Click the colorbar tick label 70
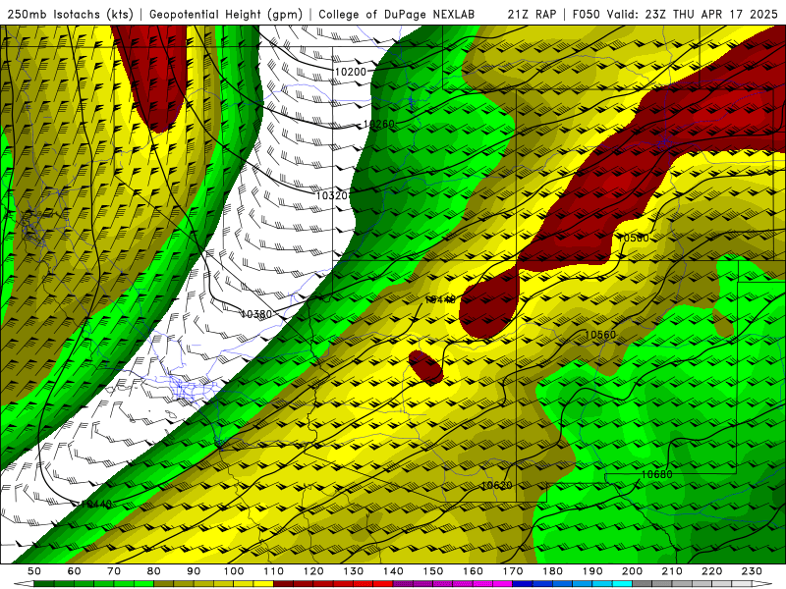This screenshot has width=786, height=589. click(x=114, y=571)
